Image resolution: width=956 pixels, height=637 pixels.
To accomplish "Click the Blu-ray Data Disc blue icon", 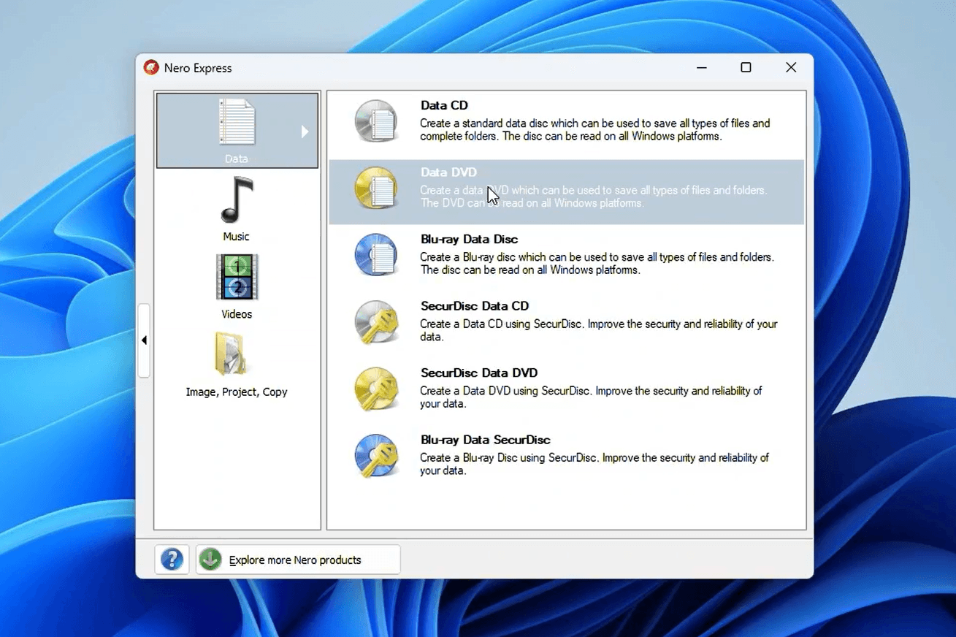I will 376,255.
